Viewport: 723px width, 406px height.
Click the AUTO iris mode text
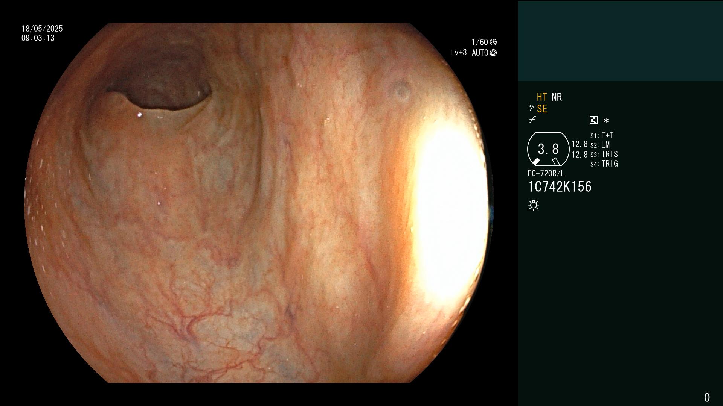click(x=480, y=53)
